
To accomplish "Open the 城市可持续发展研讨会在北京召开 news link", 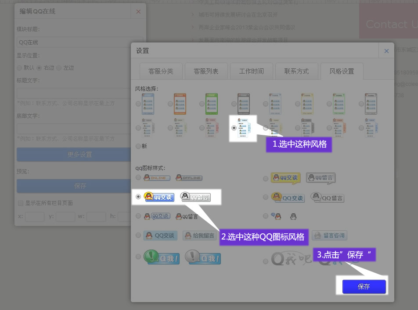I will click(238, 14).
